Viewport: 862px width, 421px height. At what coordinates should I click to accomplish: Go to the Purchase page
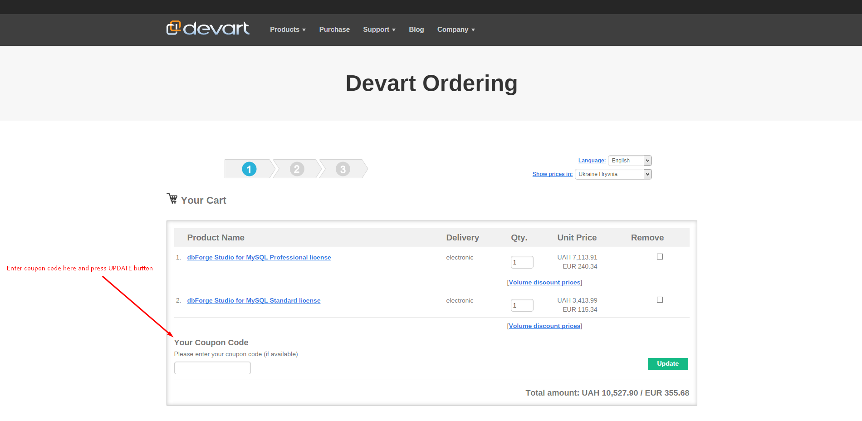(x=334, y=29)
